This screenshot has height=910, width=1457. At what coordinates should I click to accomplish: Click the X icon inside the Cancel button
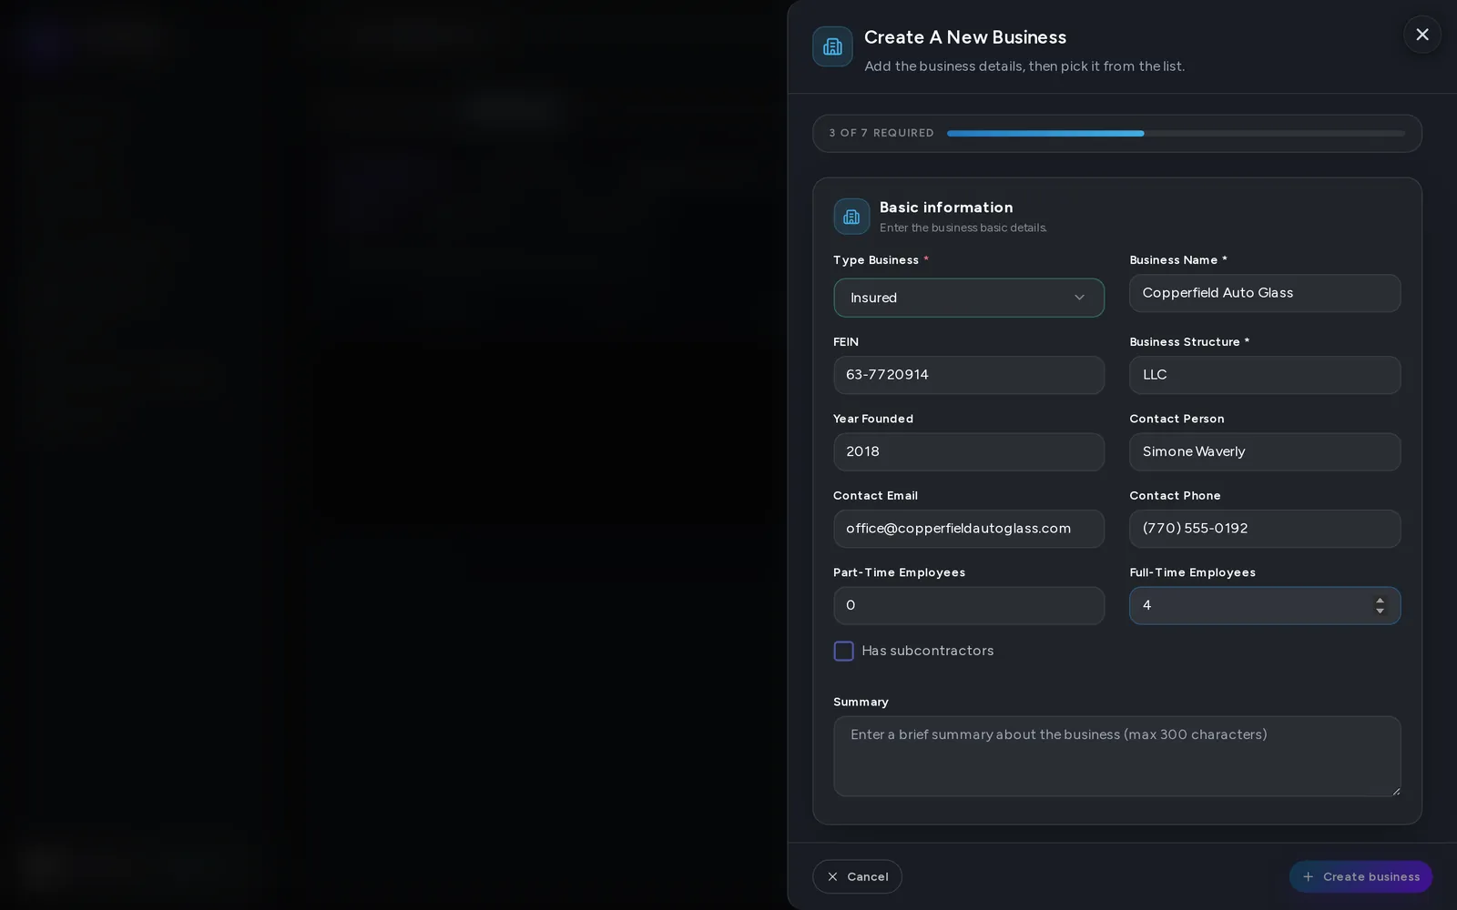[x=832, y=876]
